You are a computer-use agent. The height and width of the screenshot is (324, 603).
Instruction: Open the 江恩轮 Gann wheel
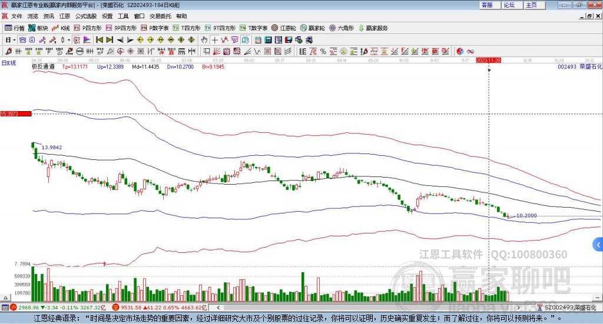pos(283,28)
